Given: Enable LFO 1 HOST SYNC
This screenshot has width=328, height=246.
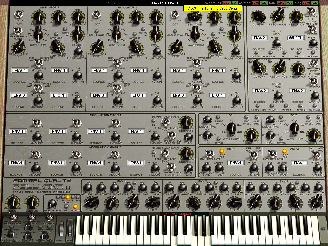Looking at the screenshot, I should pos(256,117).
